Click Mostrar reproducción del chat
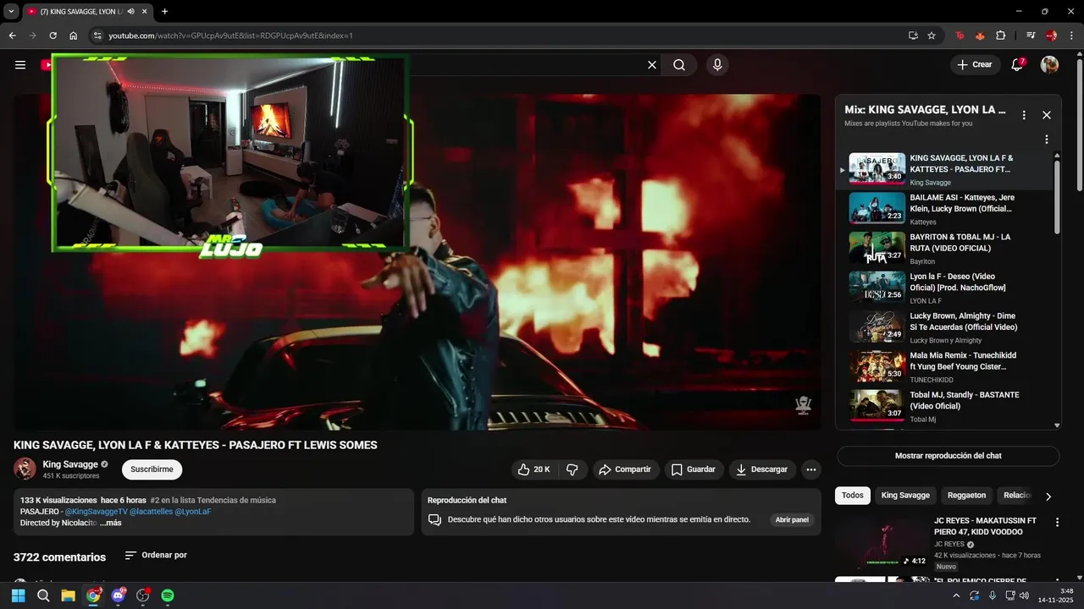Viewport: 1084px width, 609px height. (x=948, y=456)
